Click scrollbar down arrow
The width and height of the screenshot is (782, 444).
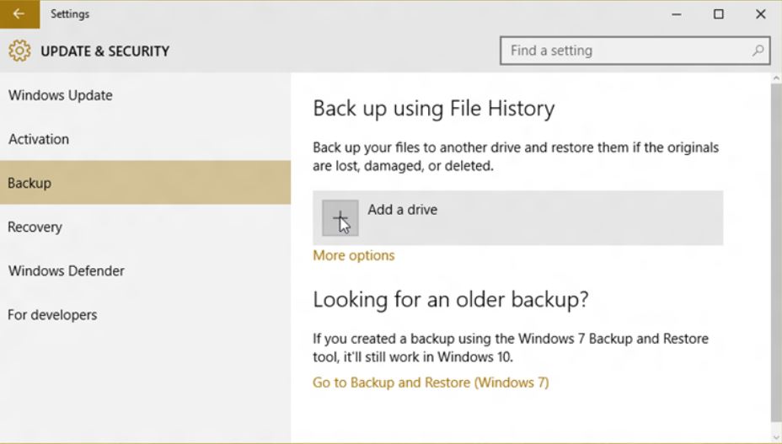click(776, 437)
